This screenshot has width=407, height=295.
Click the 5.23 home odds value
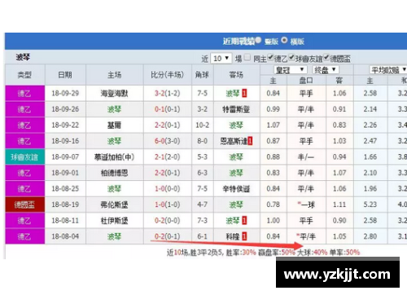370,205
